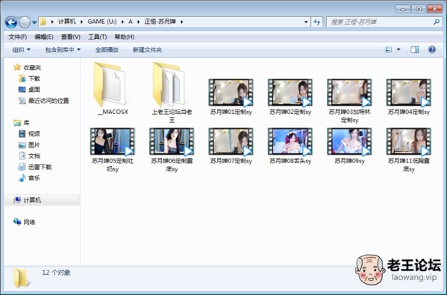Click the Back navigation arrow button

(11, 22)
